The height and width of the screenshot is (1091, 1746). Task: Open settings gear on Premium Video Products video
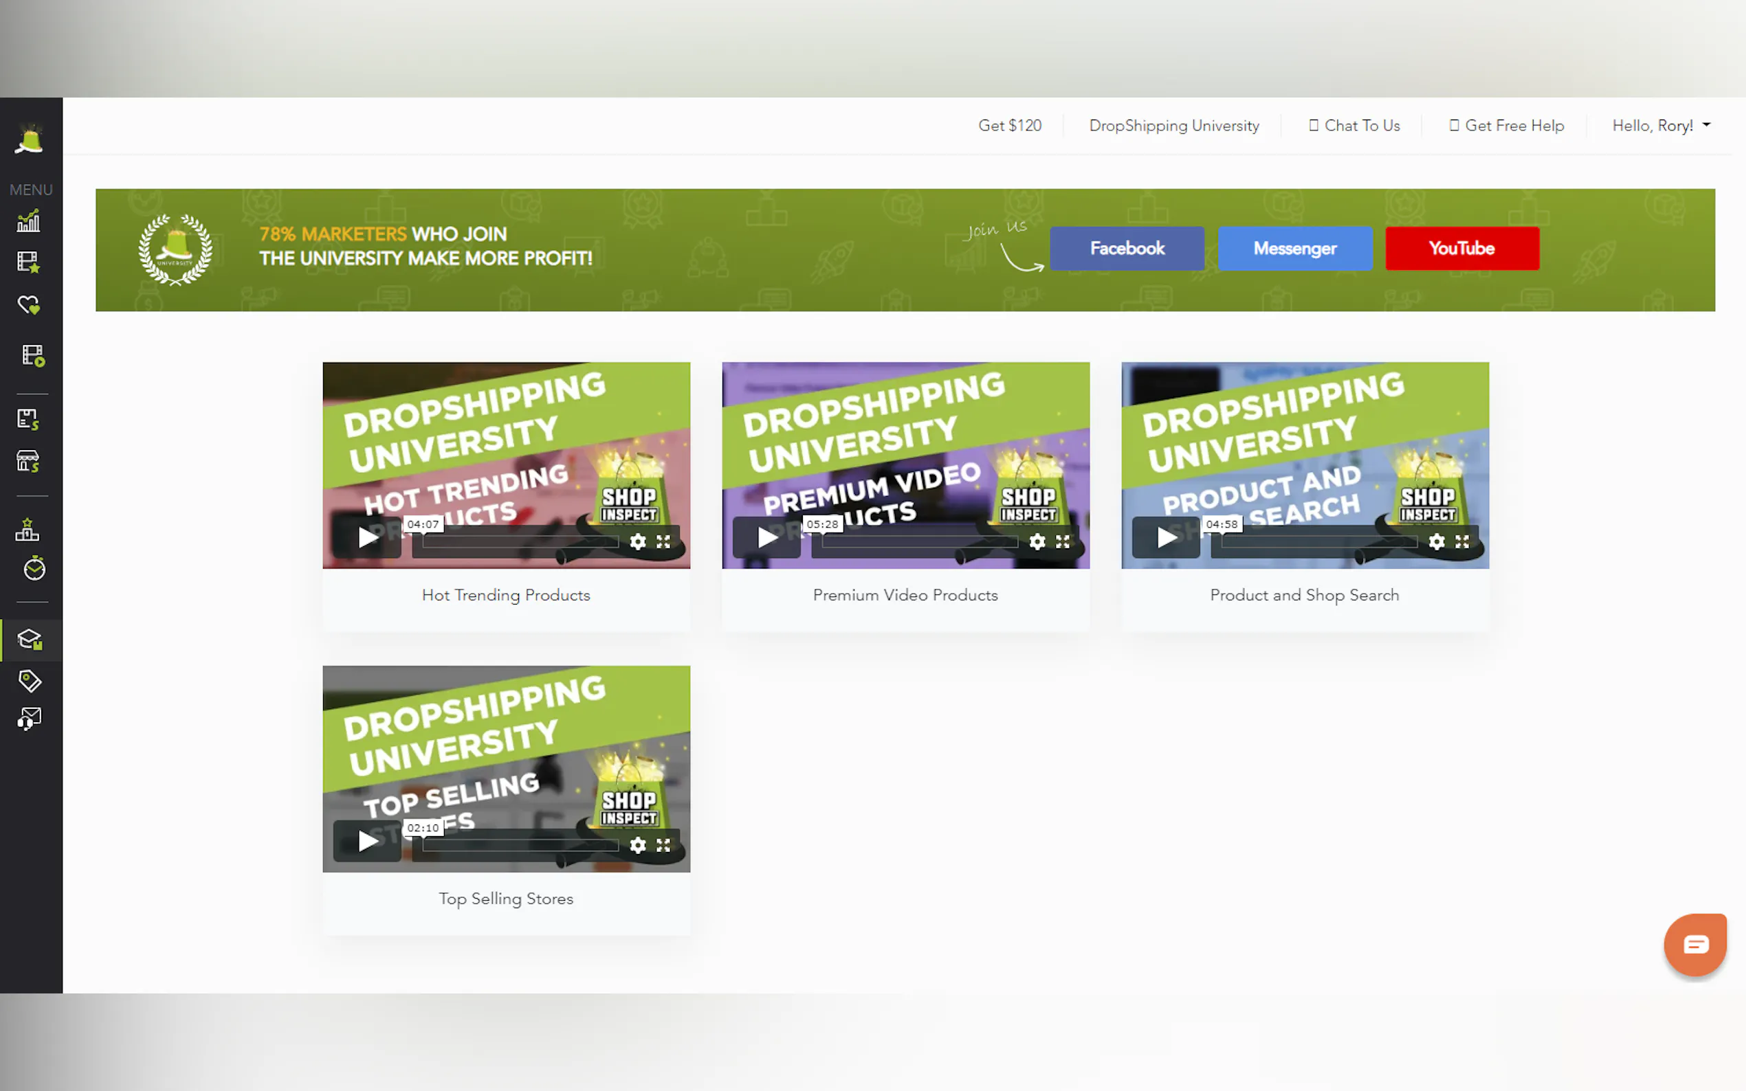1037,541
